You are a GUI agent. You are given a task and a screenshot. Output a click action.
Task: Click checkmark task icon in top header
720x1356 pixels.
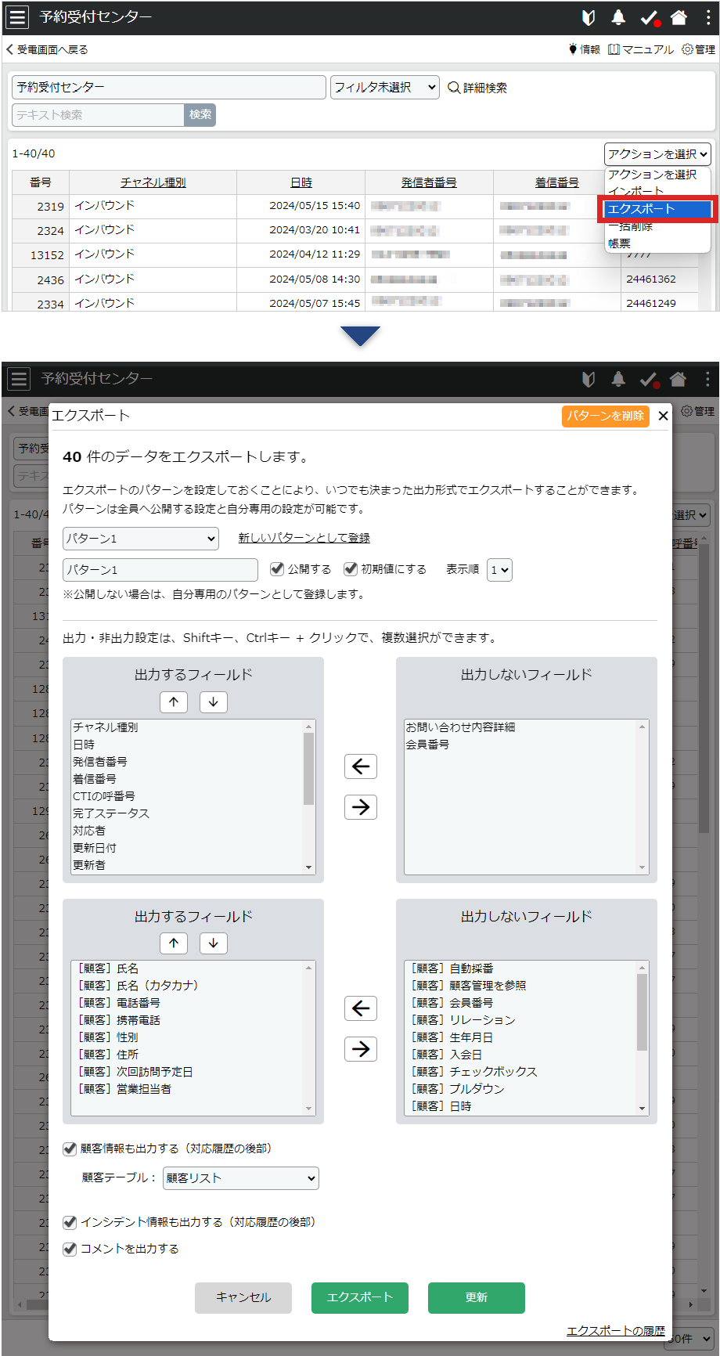649,17
